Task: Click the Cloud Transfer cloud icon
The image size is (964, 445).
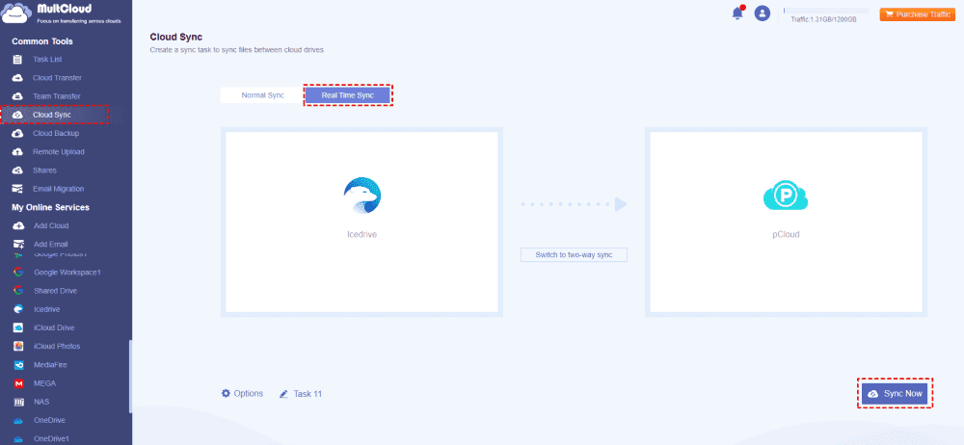Action: 17,78
